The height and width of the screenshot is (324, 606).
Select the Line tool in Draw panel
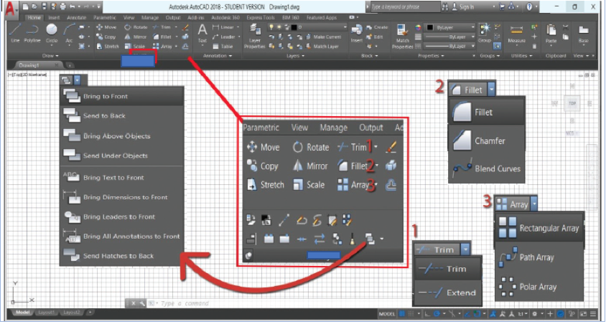point(16,32)
